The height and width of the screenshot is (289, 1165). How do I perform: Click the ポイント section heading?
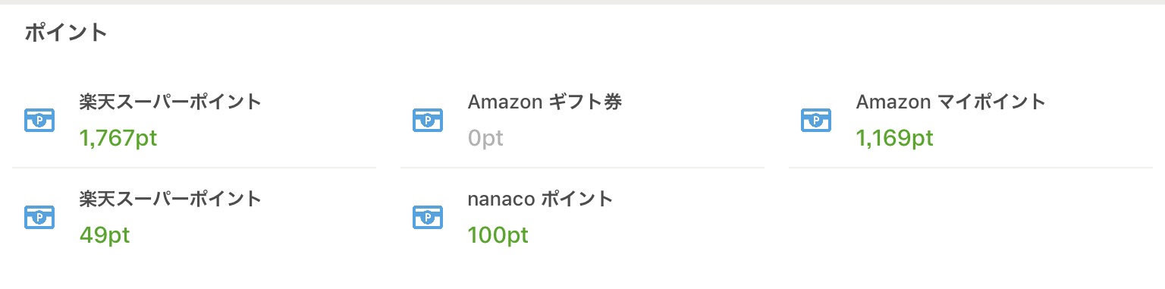pos(66,33)
